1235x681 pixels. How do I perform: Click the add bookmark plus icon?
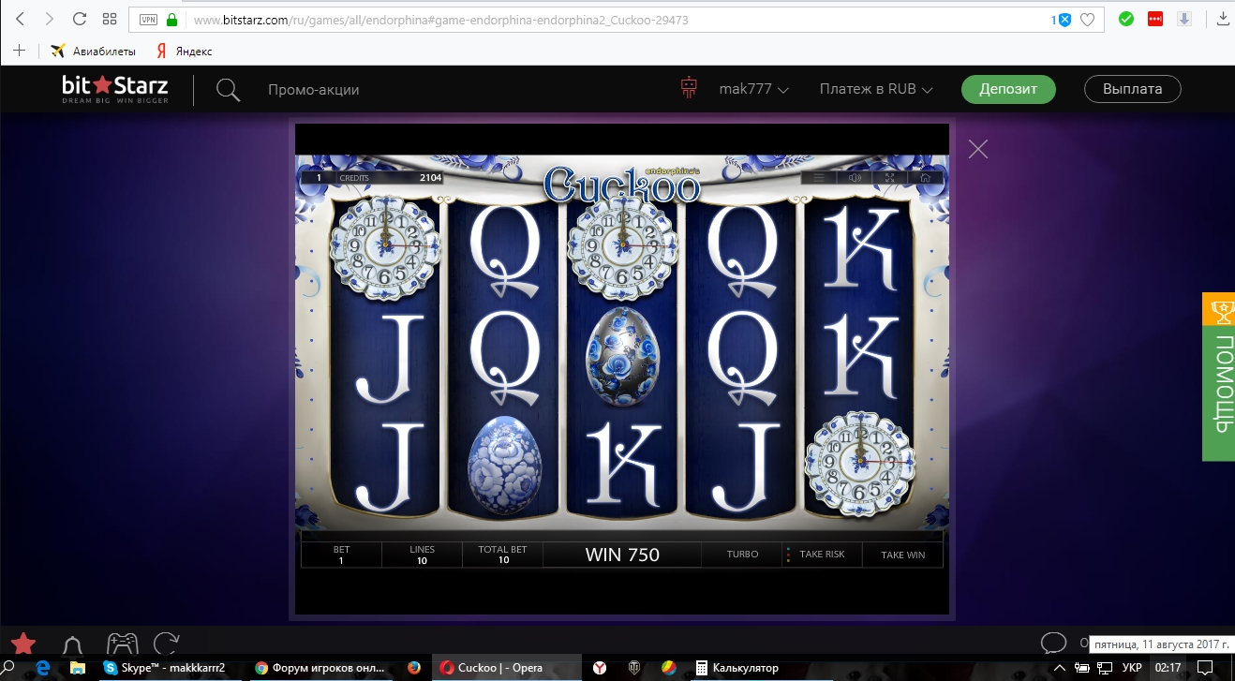19,51
